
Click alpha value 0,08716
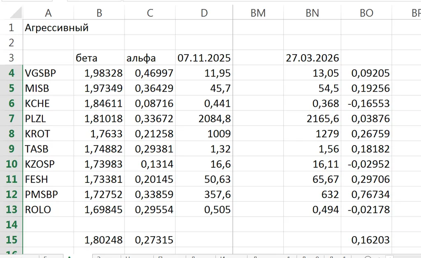click(150, 103)
